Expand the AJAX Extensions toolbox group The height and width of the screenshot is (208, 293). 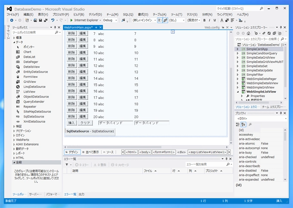click(x=14, y=144)
